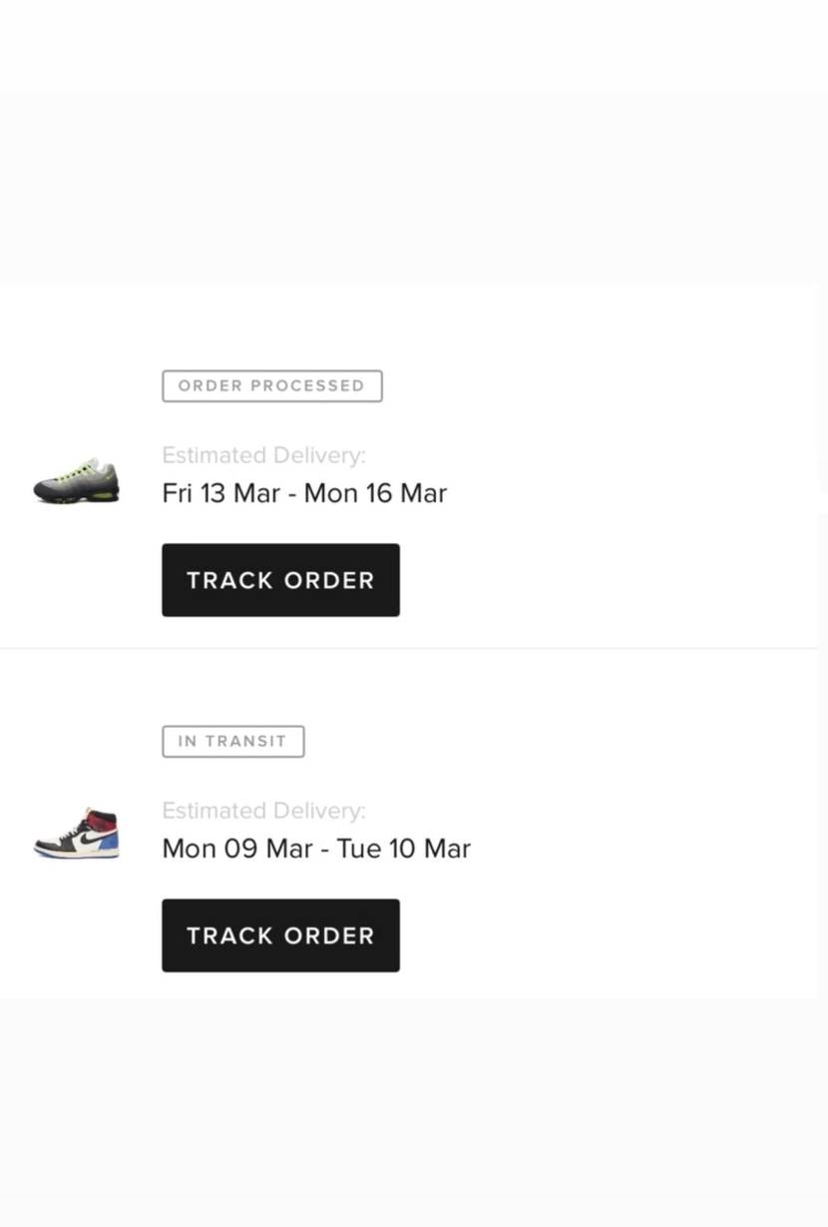
Task: Click Estimated Delivery label of the processed order
Action: click(x=263, y=455)
